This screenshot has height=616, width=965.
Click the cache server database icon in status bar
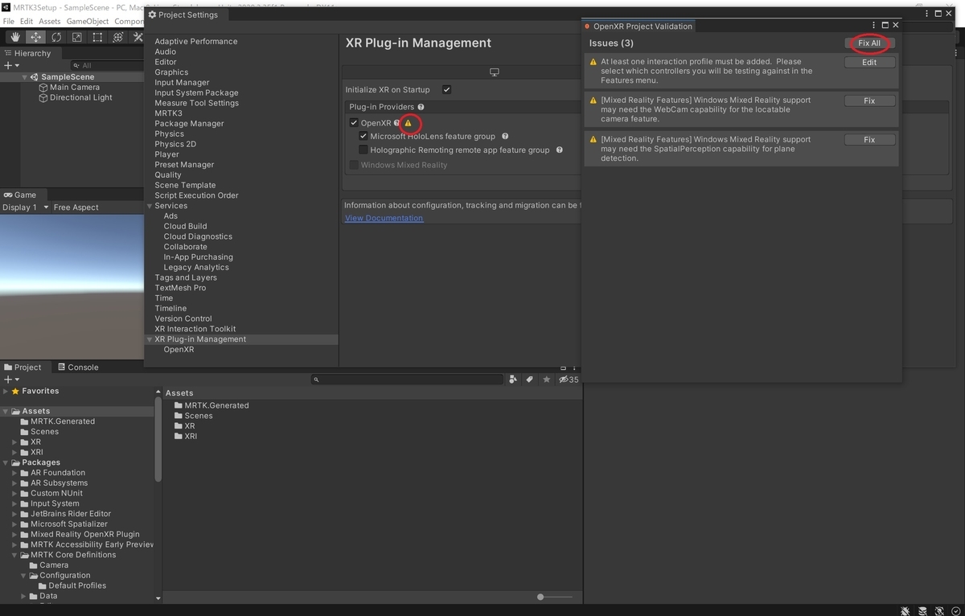click(922, 610)
